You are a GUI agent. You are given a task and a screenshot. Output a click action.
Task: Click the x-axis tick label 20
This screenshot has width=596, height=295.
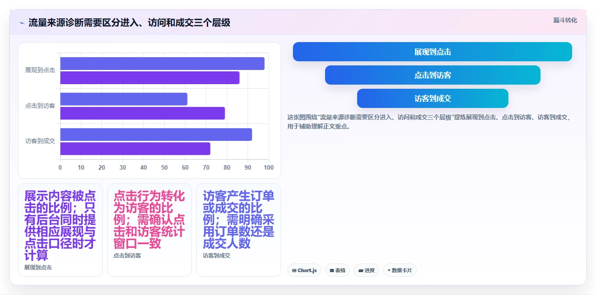pos(102,167)
